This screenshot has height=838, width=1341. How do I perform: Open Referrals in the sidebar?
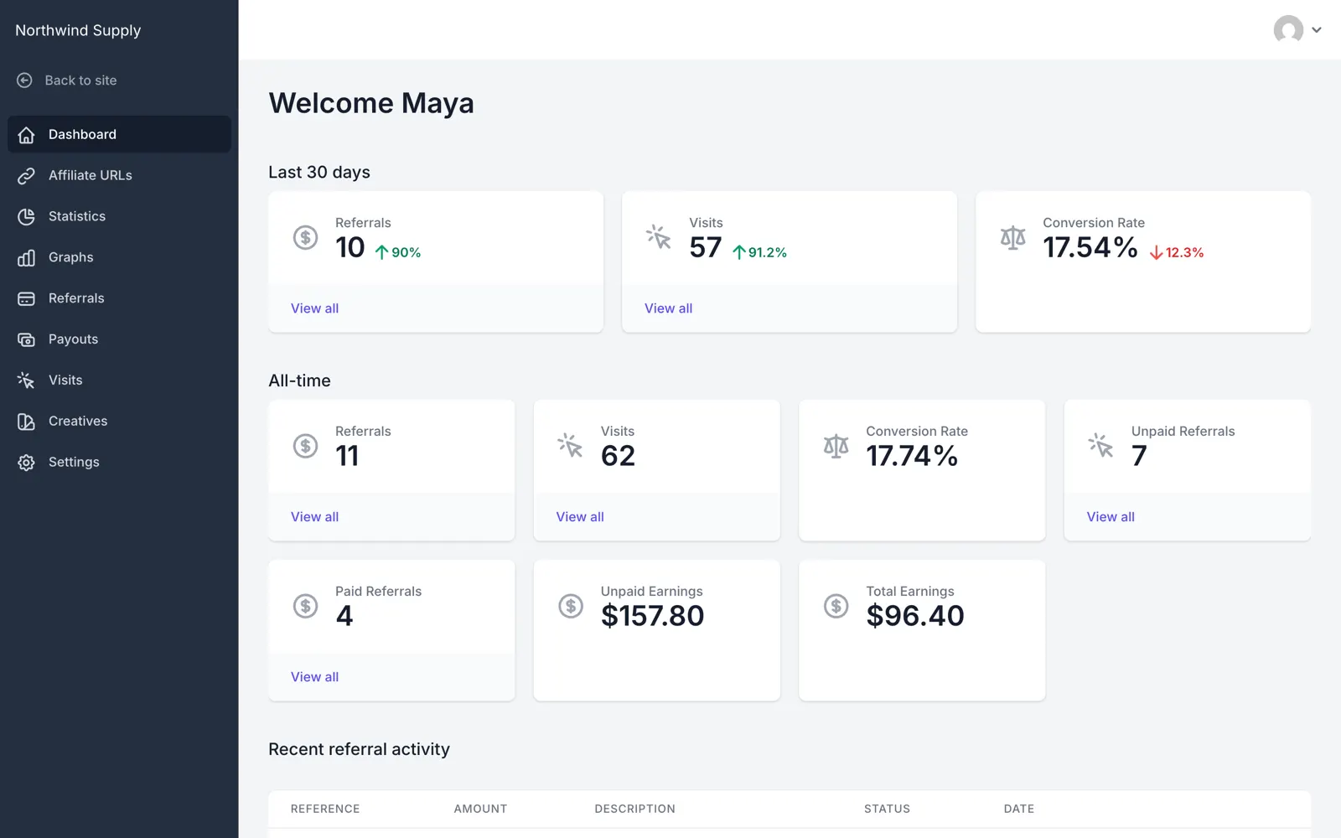pyautogui.click(x=119, y=298)
